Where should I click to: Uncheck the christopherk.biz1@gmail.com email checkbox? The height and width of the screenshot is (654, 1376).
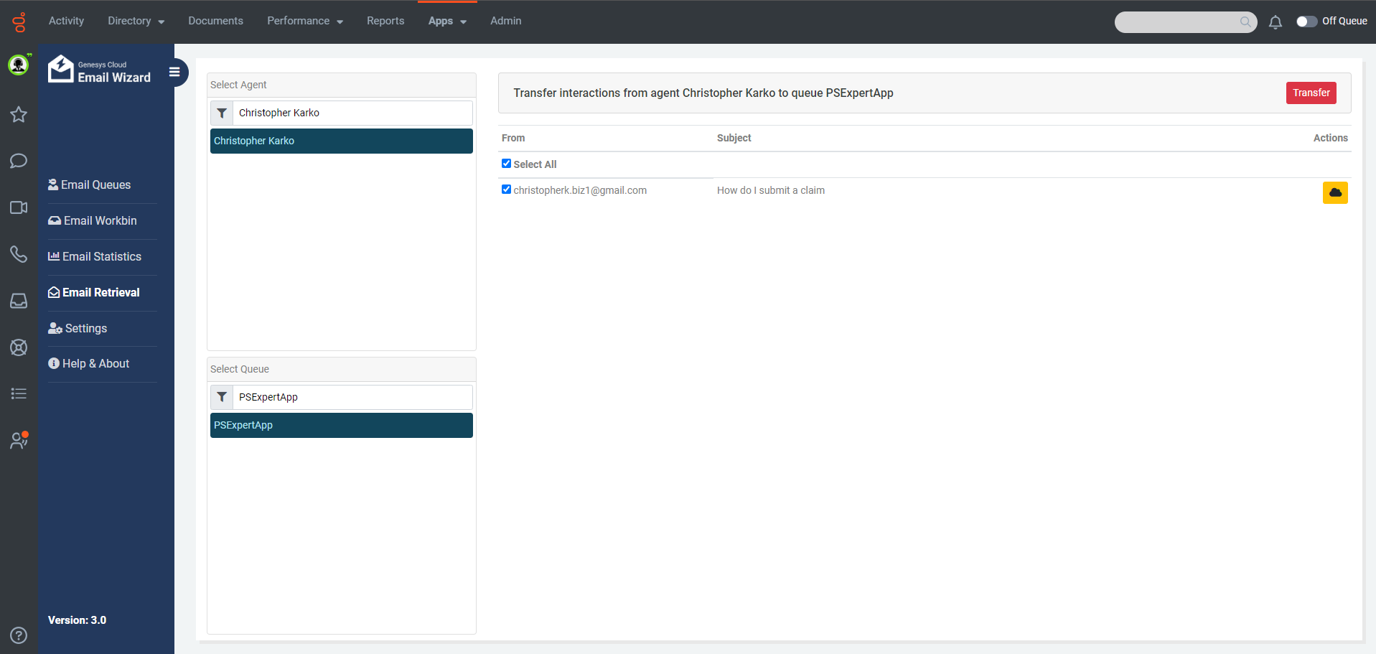click(x=506, y=190)
